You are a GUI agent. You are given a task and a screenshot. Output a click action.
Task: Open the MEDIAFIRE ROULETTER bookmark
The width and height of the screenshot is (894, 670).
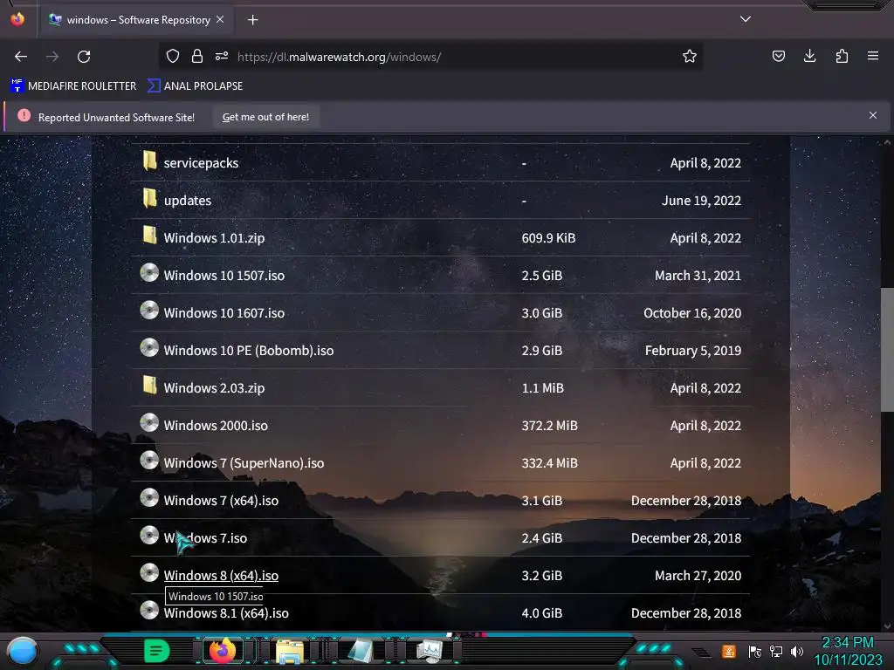73,86
